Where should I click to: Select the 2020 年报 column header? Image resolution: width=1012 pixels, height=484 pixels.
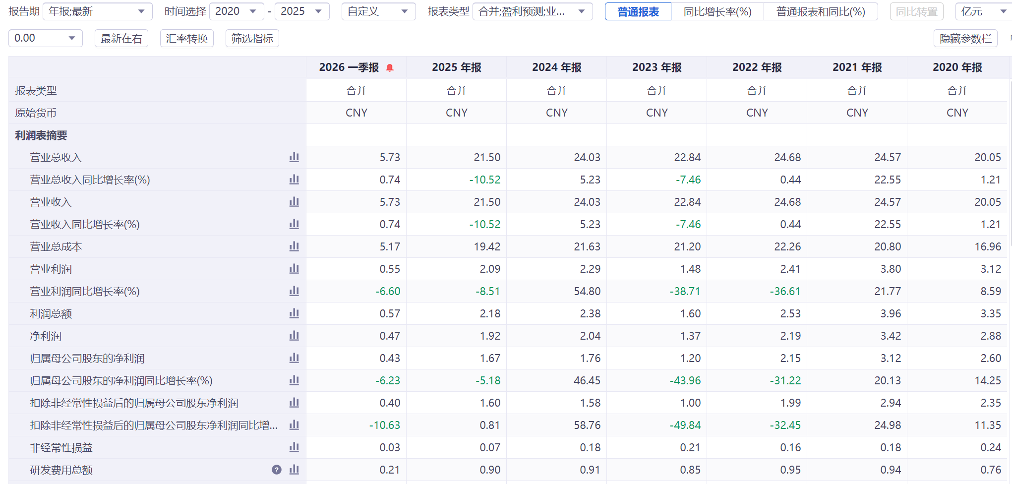(x=957, y=67)
